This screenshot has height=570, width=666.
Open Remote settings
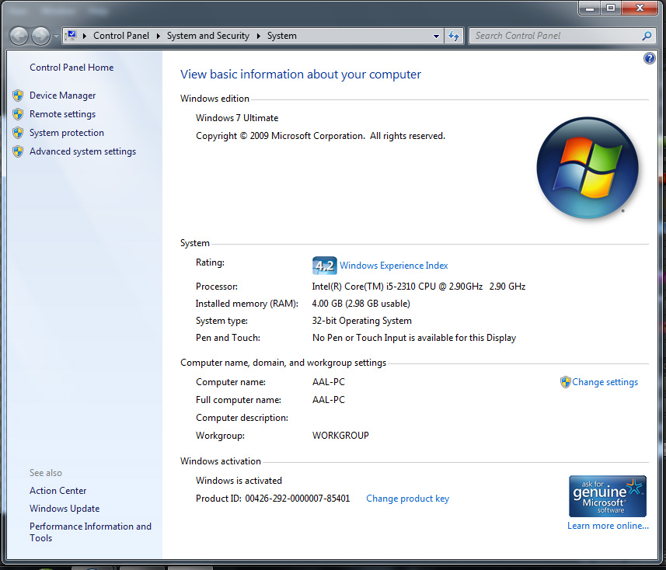(x=62, y=114)
